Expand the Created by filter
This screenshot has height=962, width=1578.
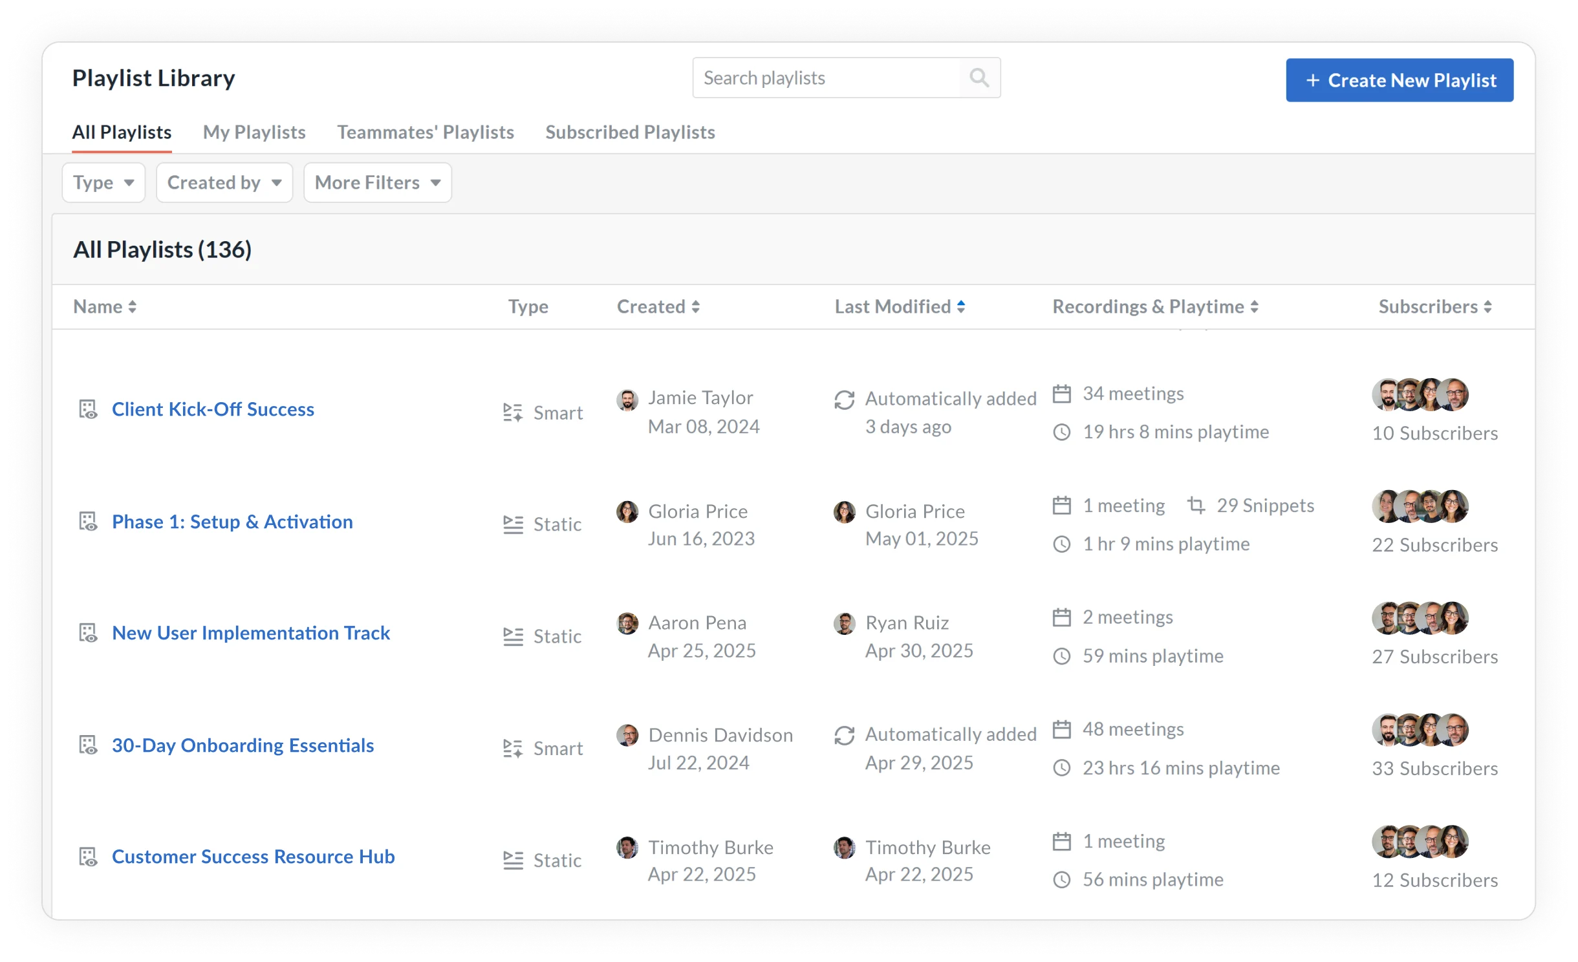point(224,183)
